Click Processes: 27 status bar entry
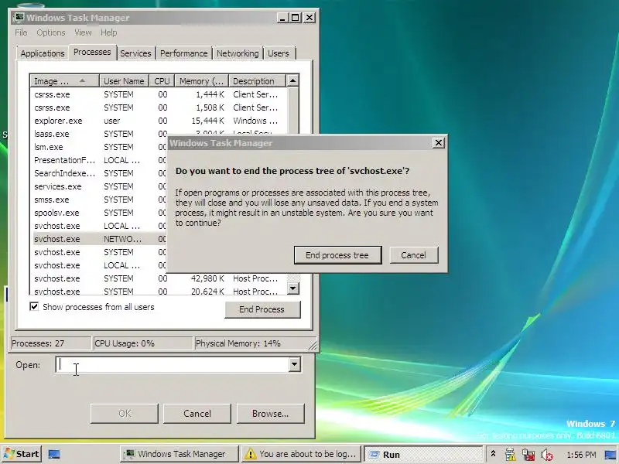The width and height of the screenshot is (619, 464). 50,343
